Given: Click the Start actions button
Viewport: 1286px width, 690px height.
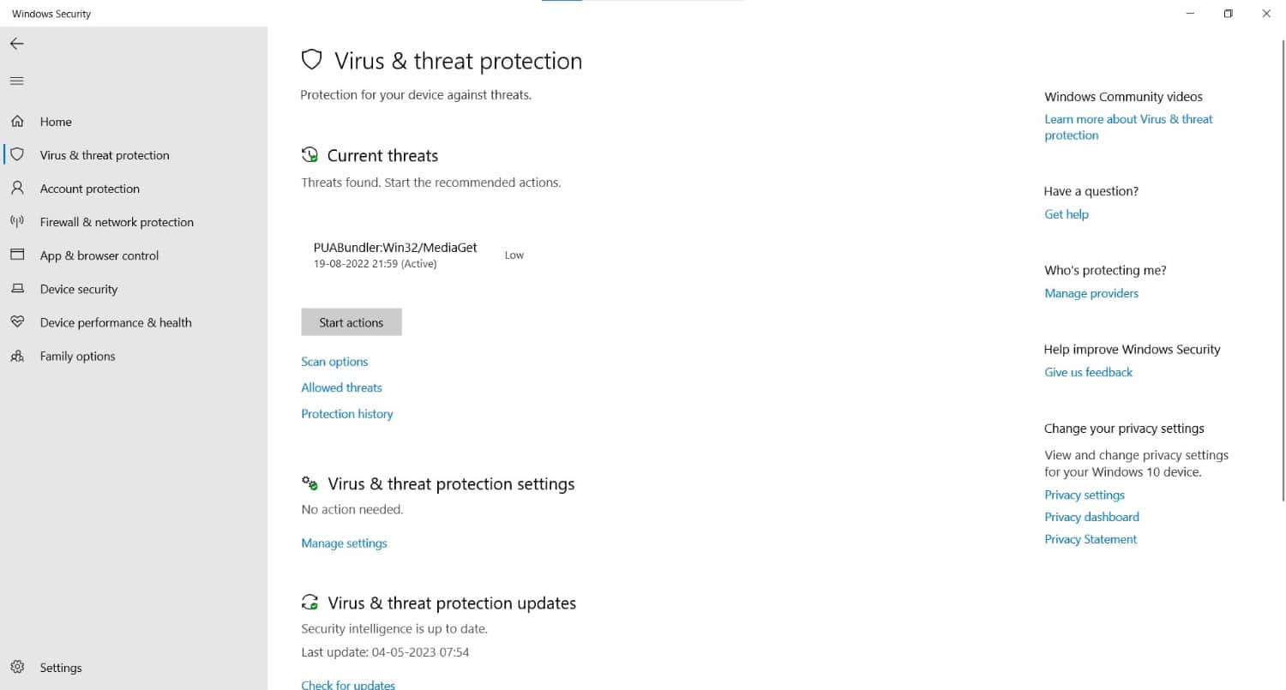Looking at the screenshot, I should coord(352,322).
